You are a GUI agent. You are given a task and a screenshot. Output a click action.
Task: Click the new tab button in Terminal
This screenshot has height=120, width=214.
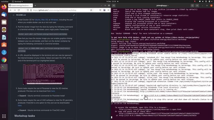[114, 6]
